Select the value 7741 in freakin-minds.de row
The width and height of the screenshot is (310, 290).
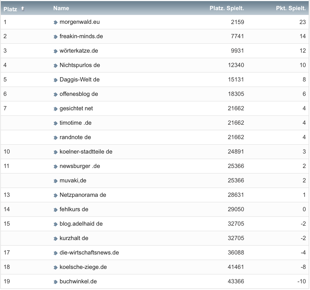238,36
